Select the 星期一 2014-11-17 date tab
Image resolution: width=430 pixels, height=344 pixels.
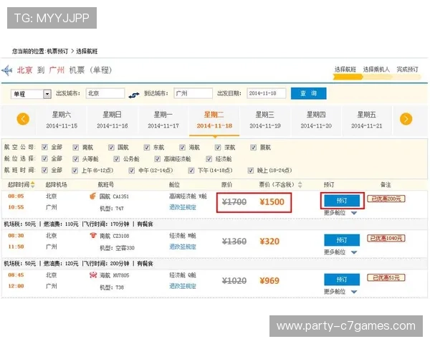point(163,120)
